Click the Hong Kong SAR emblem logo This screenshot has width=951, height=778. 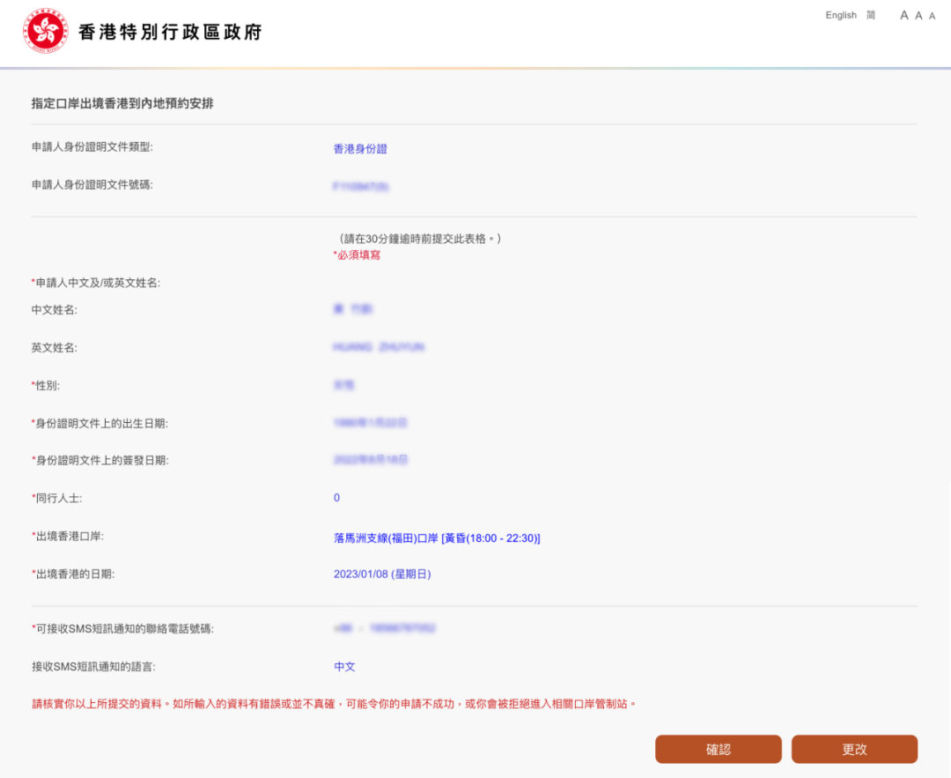46,32
